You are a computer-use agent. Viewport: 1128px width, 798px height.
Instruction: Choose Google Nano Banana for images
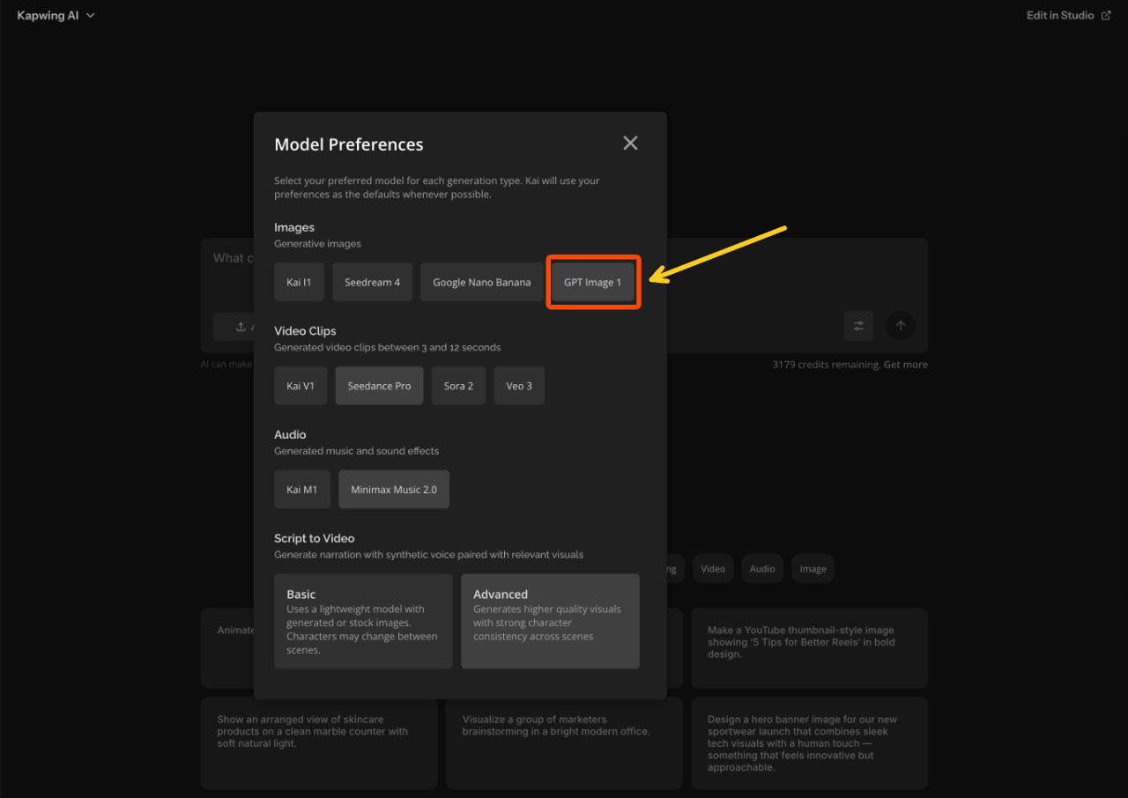point(481,282)
